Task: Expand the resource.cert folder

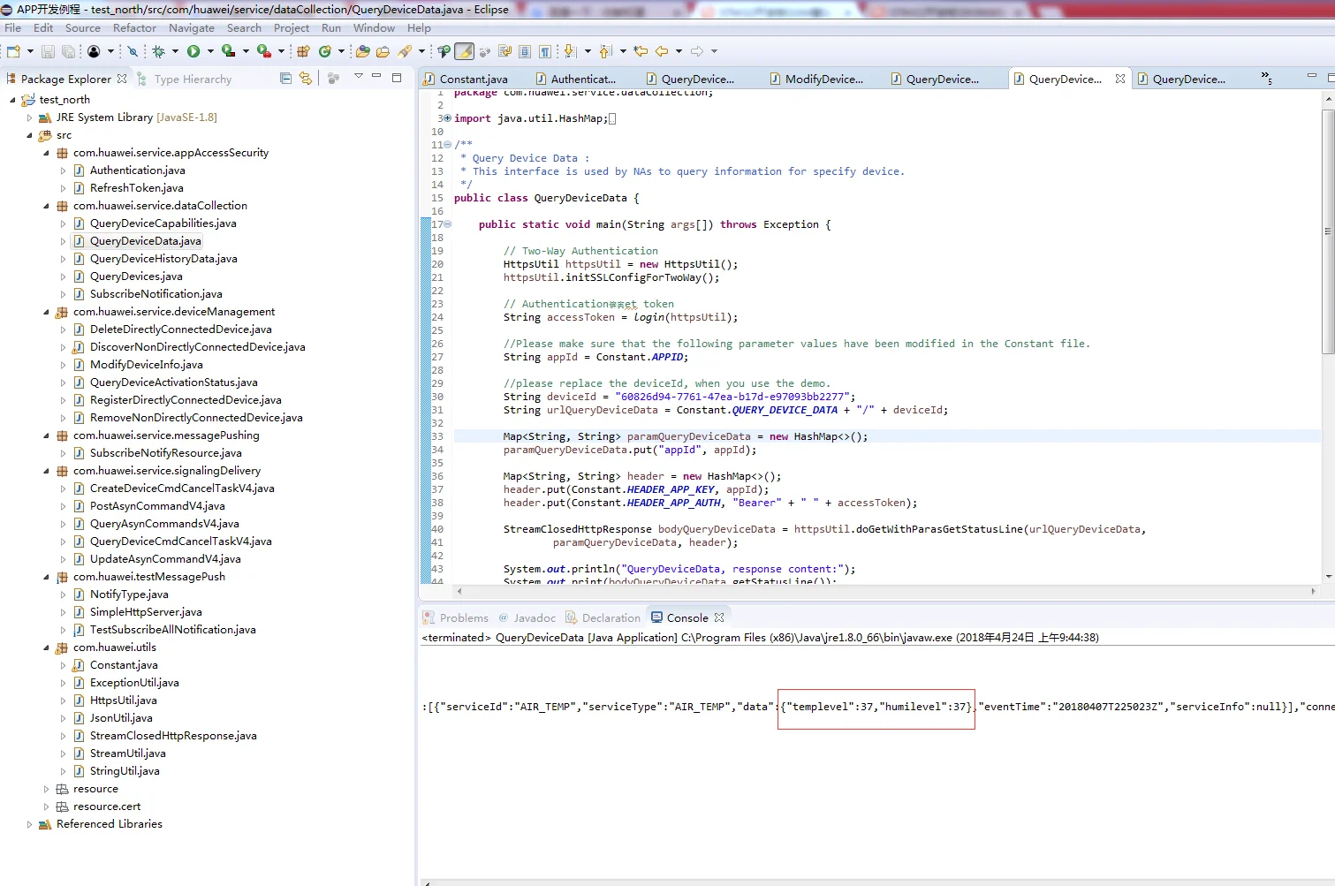Action: click(x=47, y=806)
